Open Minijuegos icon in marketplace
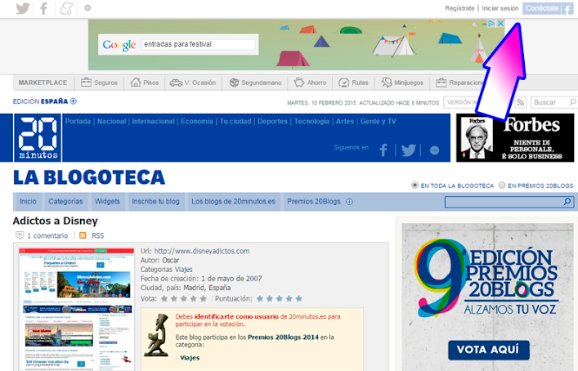The width and height of the screenshot is (578, 371). [387, 83]
